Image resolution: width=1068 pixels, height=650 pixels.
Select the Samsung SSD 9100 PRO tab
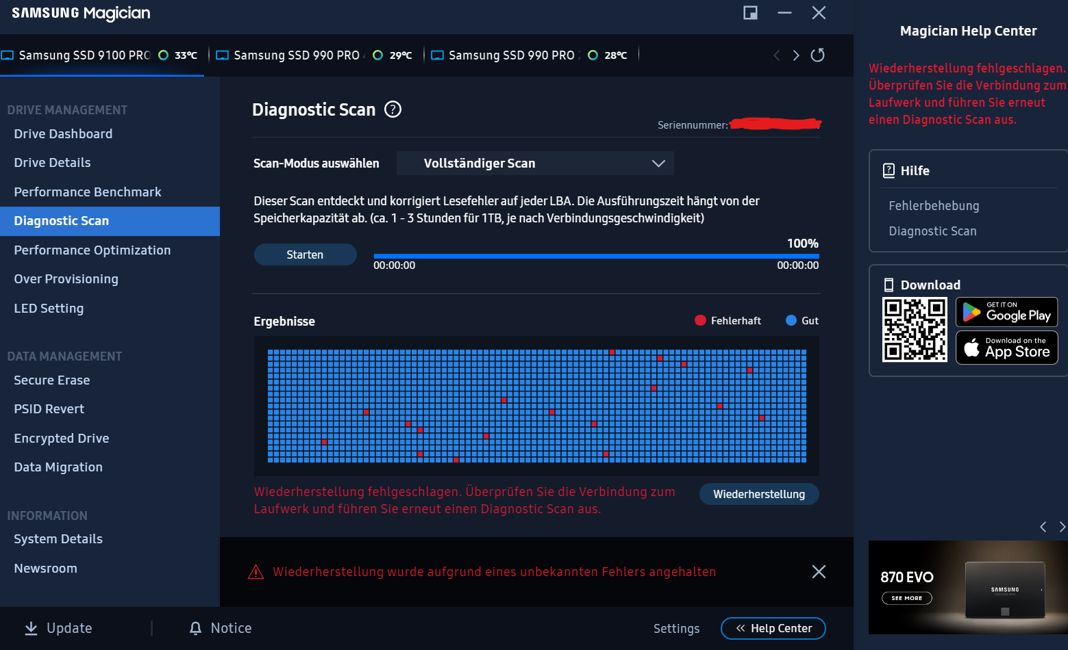[101, 55]
